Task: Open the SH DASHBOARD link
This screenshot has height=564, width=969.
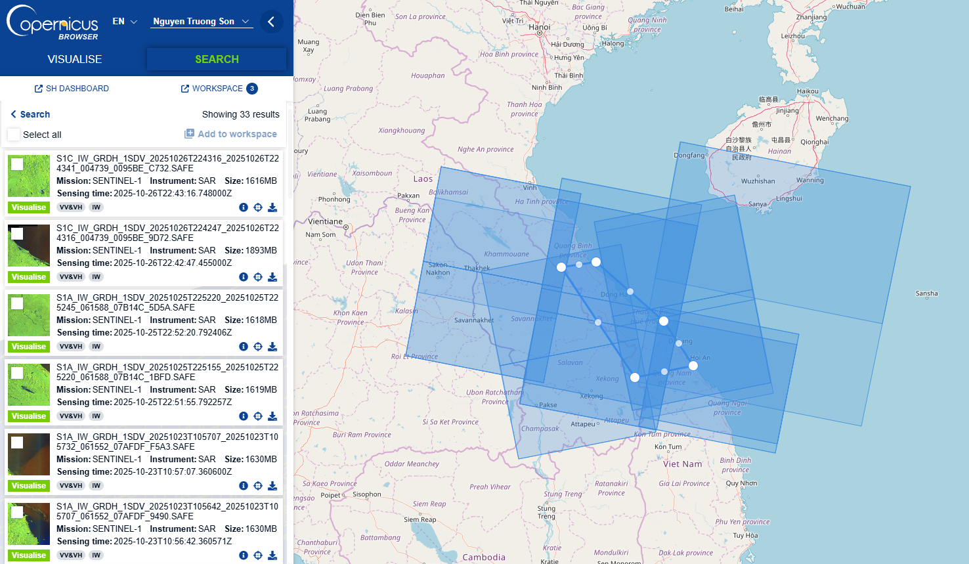Action: [x=72, y=89]
